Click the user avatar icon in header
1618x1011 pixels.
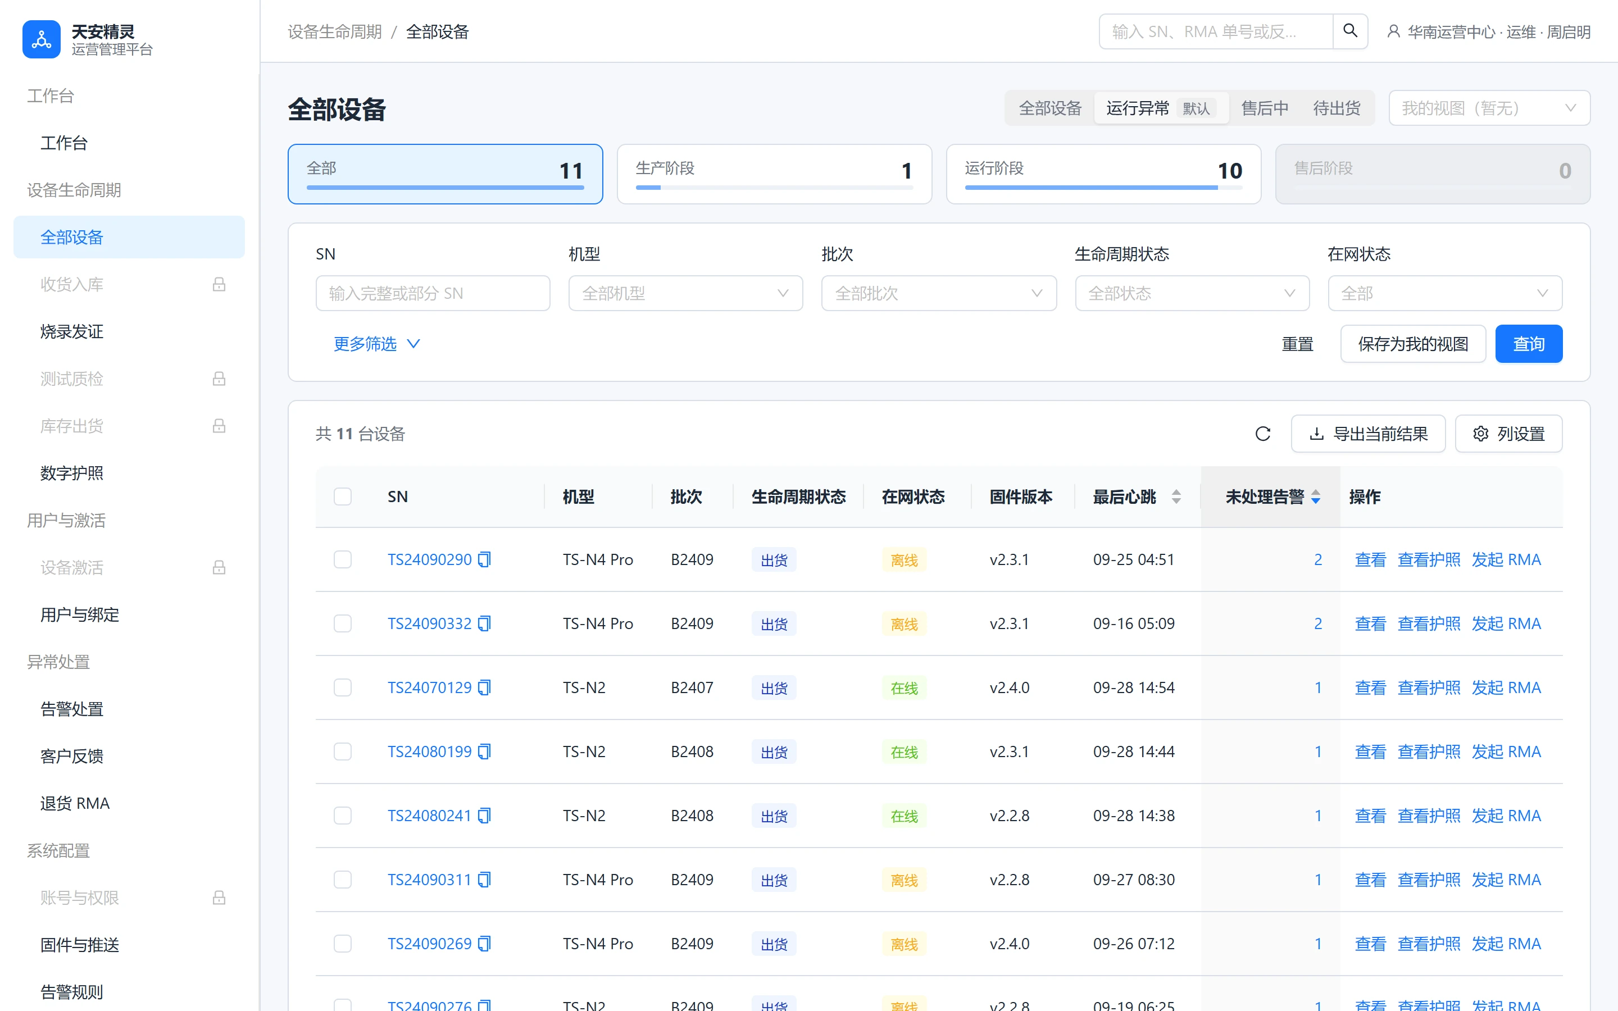click(x=1393, y=31)
